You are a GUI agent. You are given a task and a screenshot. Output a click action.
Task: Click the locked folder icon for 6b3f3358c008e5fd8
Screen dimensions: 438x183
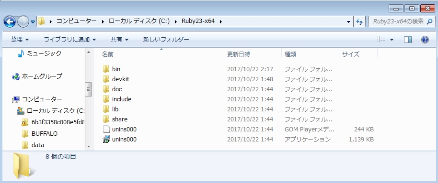click(25, 122)
